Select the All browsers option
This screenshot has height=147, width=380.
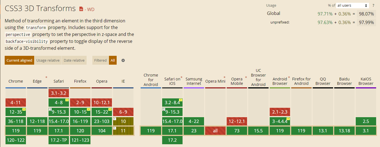(113, 60)
